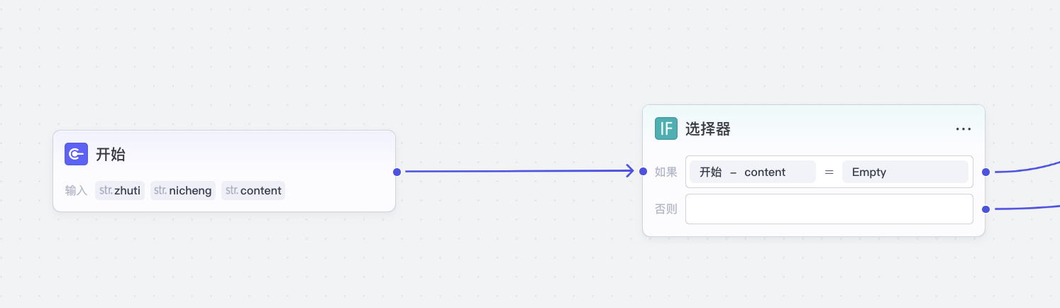Screen dimensions: 1060x308
Task: Open the selector node three-dot menu
Action: tap(963, 129)
